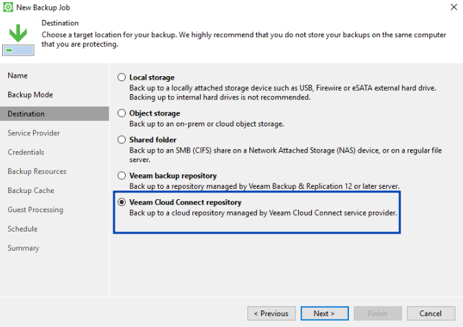
Task: Click the 'Back up to a cloud repository' description
Action: (x=263, y=213)
